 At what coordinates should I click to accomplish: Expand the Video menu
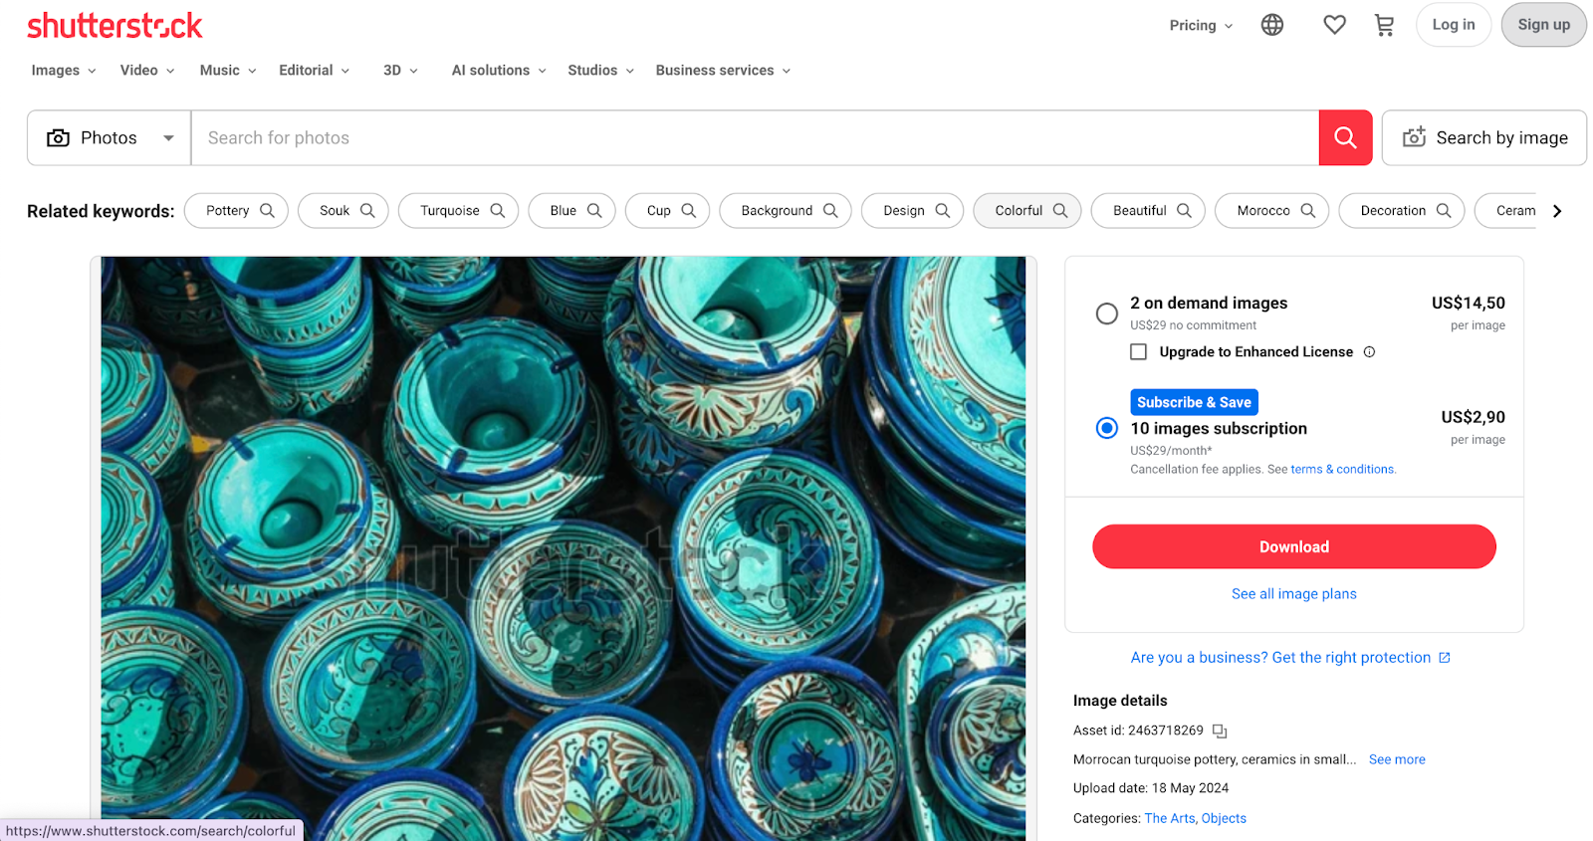tap(147, 70)
